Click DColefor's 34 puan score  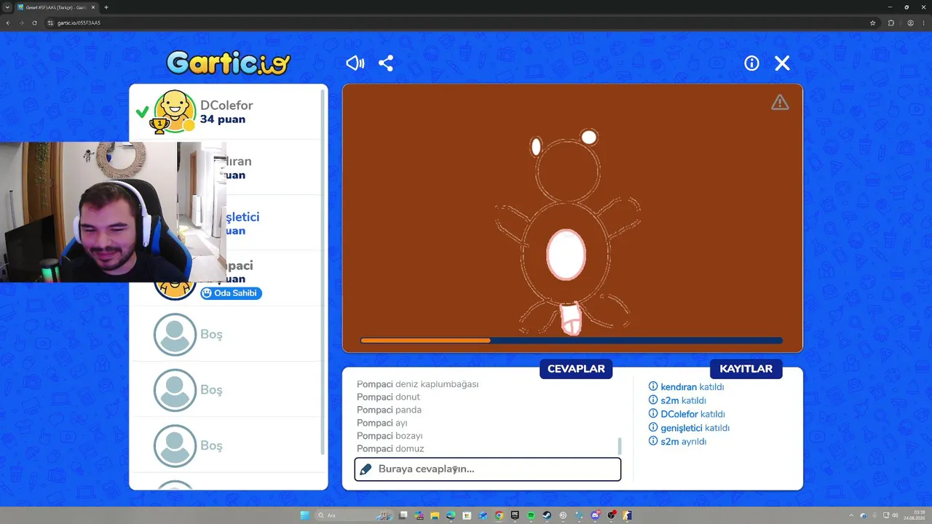[223, 119]
